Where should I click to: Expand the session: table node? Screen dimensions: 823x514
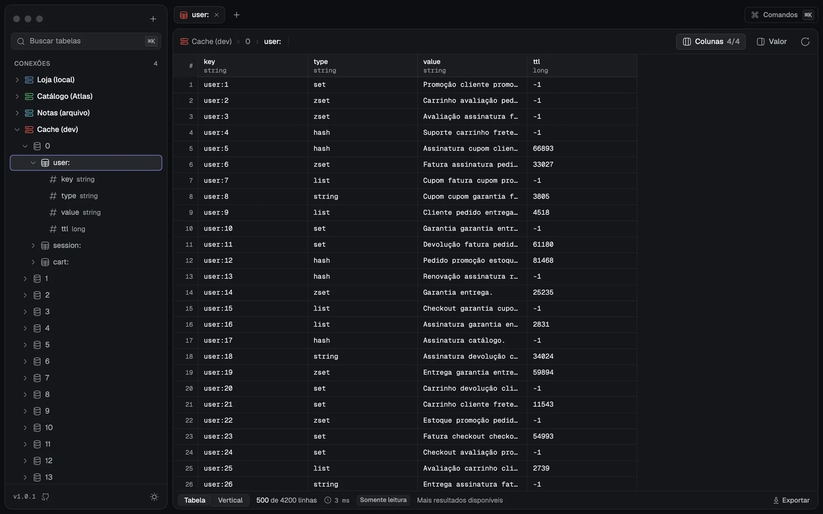coord(33,245)
